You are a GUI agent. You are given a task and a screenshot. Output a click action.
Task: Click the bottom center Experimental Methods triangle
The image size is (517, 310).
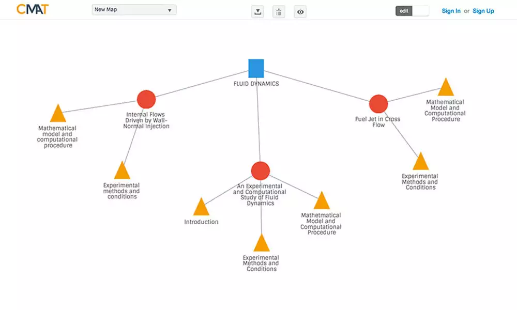click(x=262, y=244)
